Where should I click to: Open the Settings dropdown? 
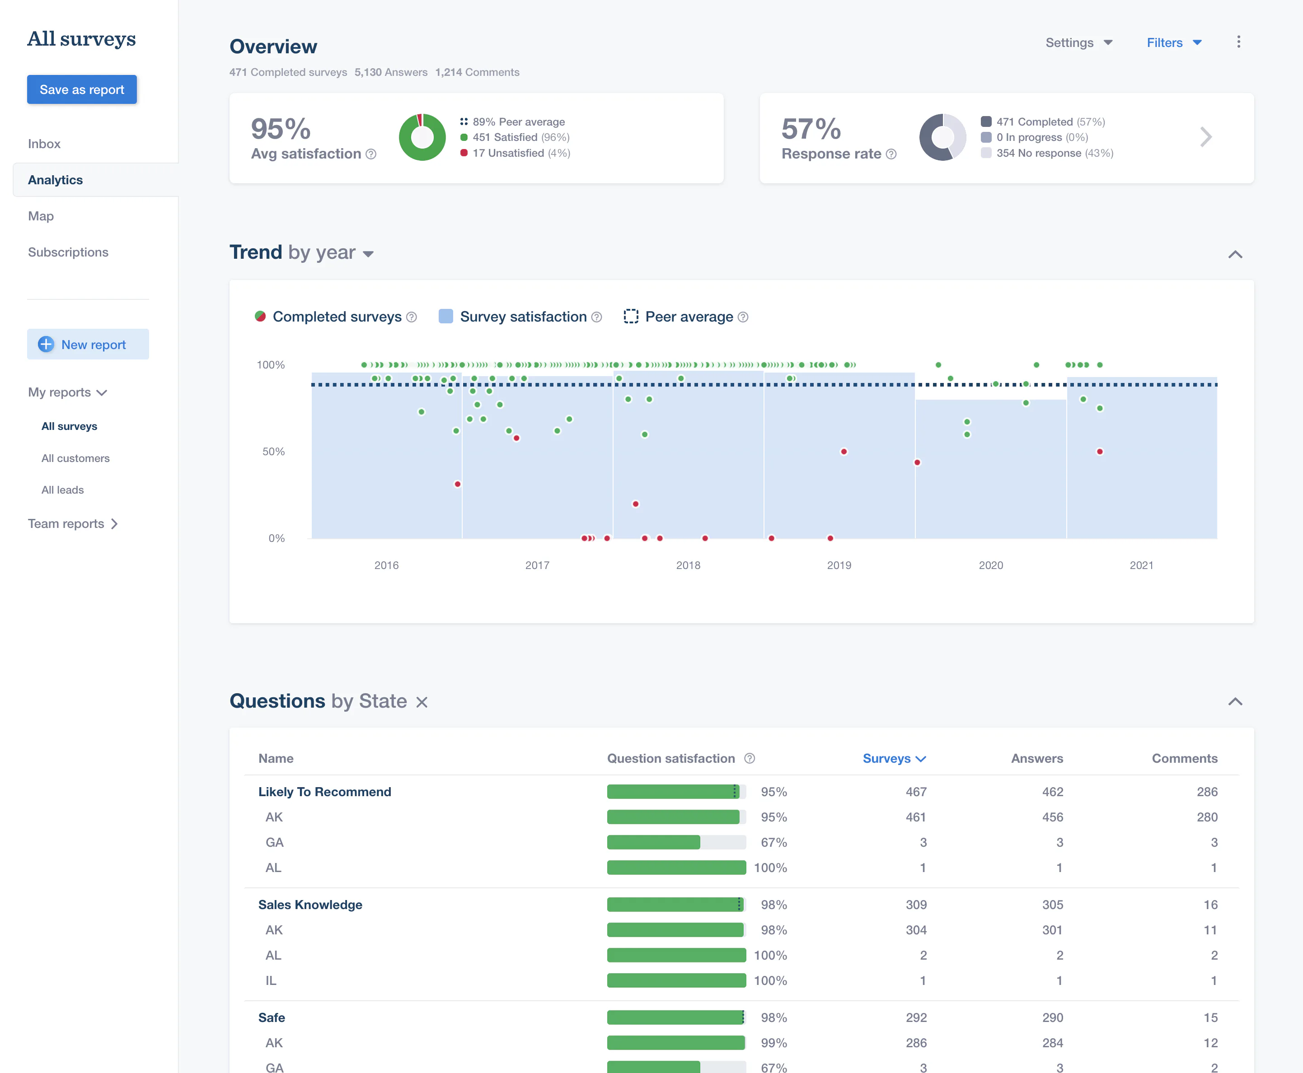(x=1079, y=42)
